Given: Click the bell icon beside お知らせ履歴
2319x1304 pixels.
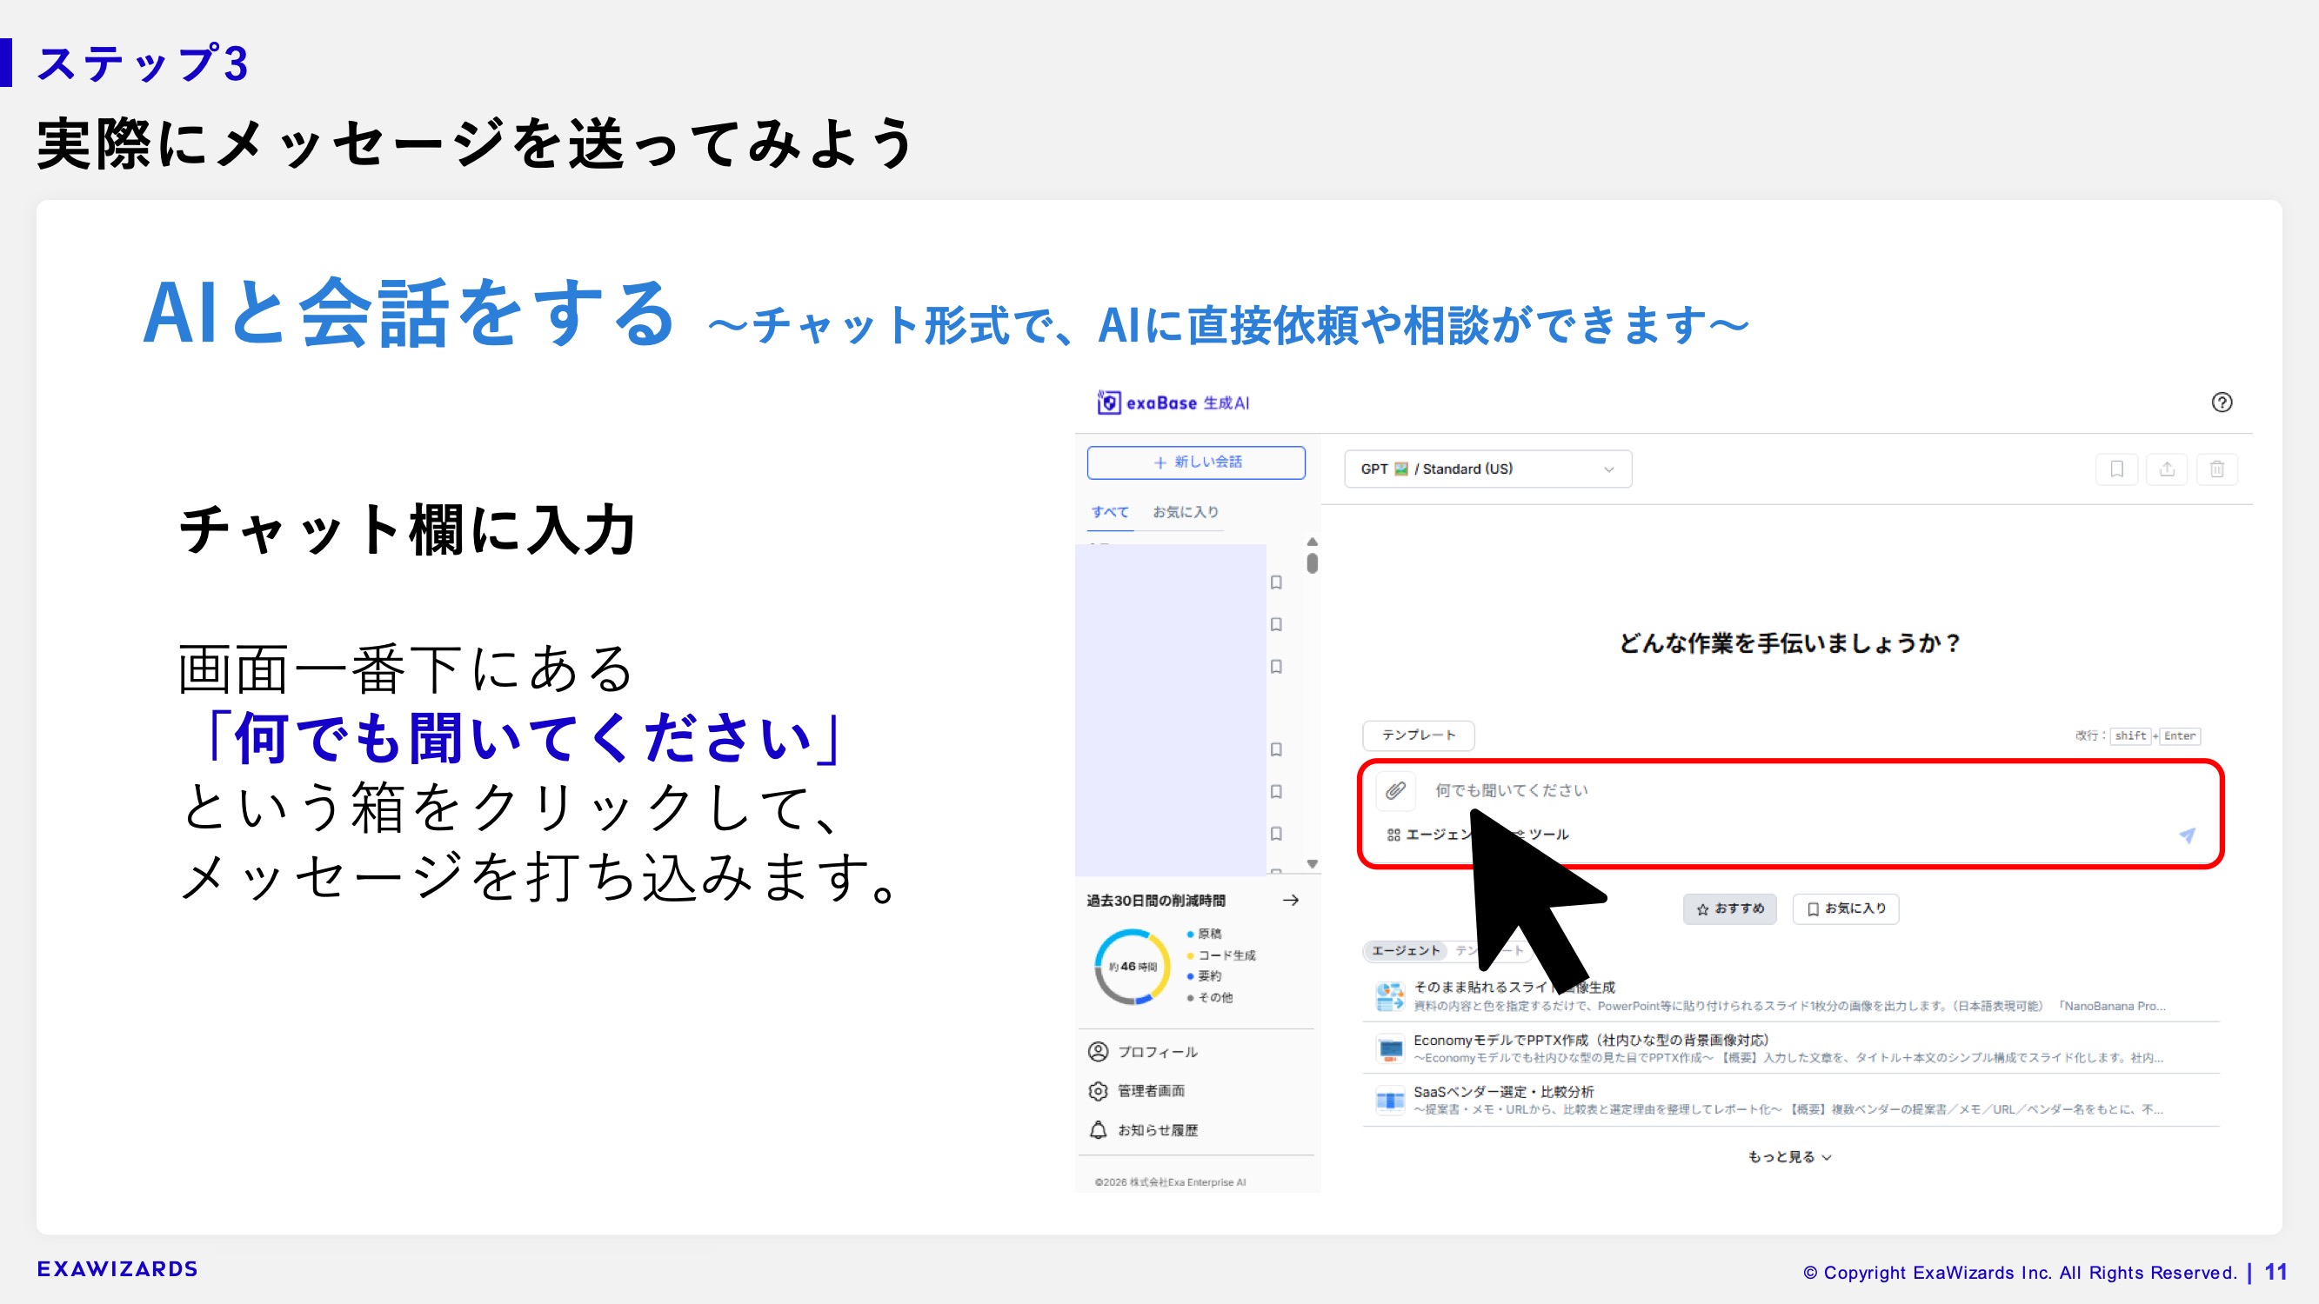Looking at the screenshot, I should (x=1098, y=1130).
